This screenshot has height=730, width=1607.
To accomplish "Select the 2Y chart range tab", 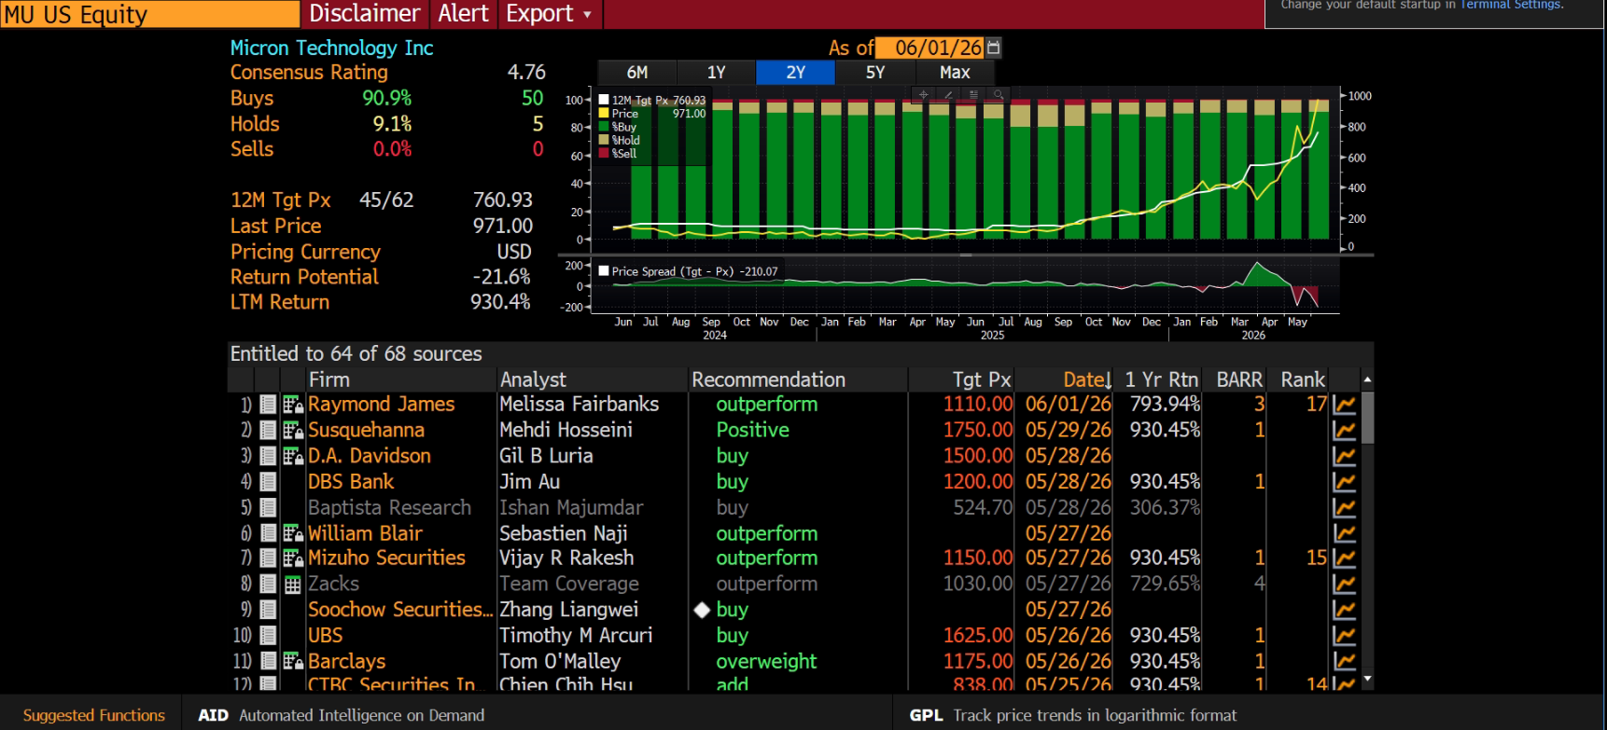I will pyautogui.click(x=796, y=73).
